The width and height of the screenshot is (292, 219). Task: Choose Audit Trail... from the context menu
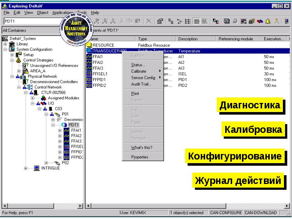click(x=141, y=84)
